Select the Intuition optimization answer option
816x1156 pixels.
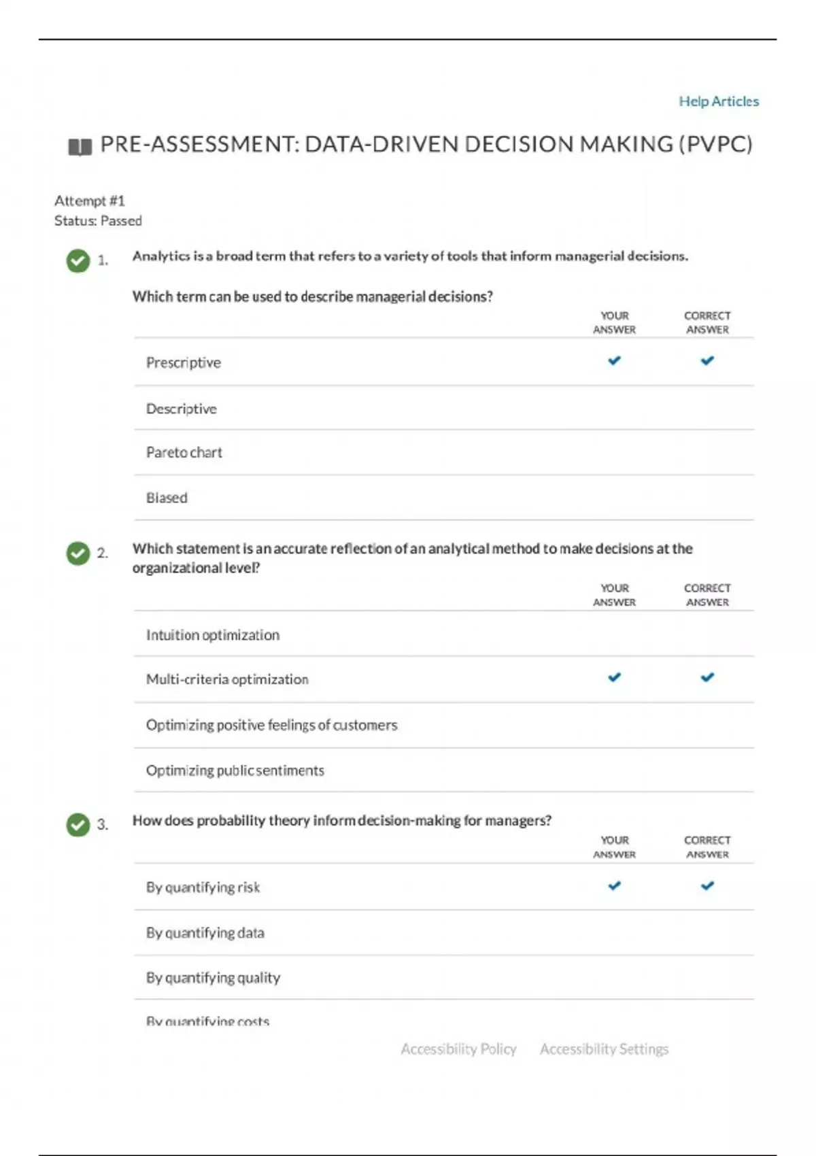213,634
